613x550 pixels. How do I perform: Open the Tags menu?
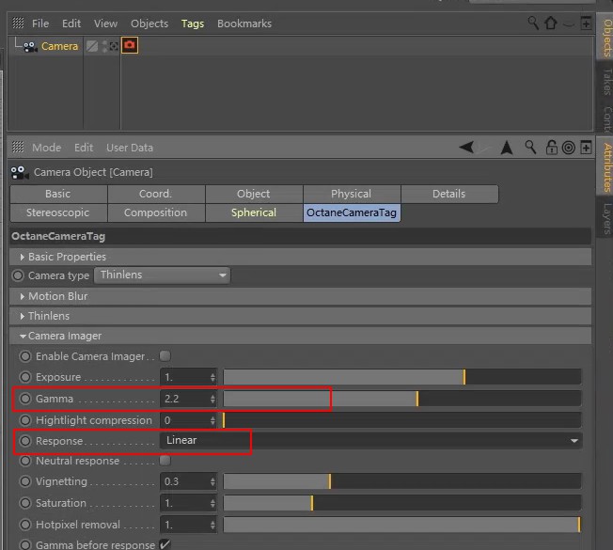coord(193,24)
